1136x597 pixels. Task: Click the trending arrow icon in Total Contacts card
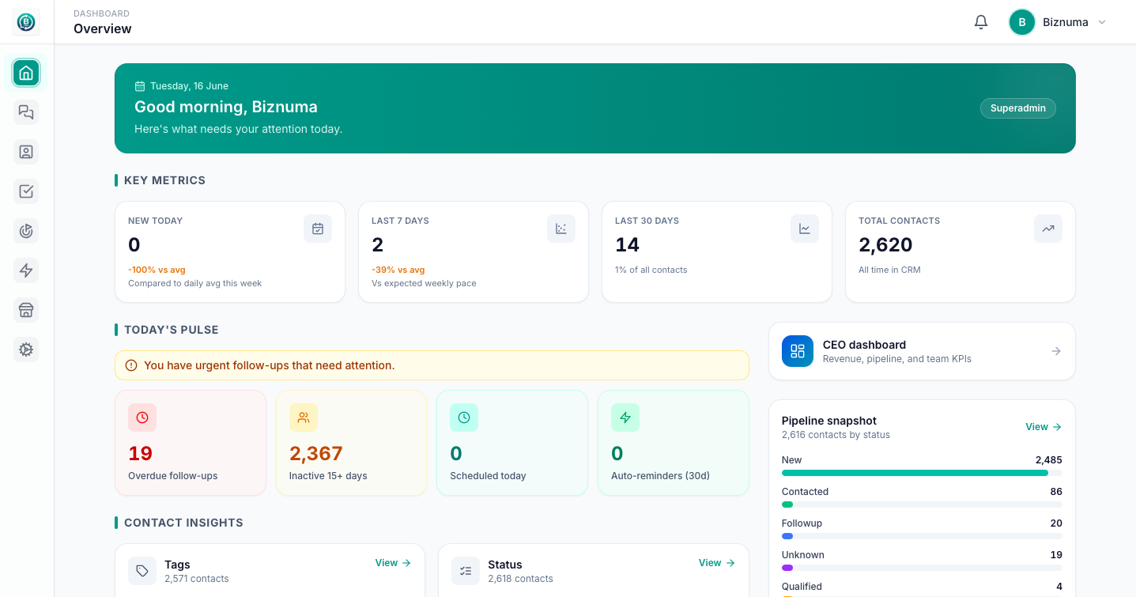(x=1048, y=229)
